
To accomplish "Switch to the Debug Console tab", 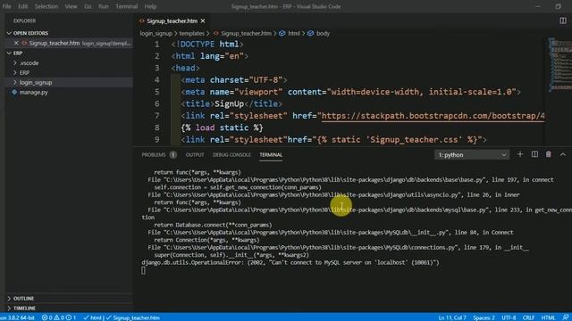I will pyautogui.click(x=231, y=155).
